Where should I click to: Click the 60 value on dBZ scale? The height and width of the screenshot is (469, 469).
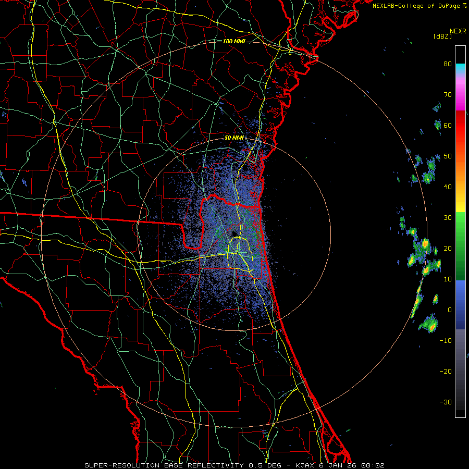pos(448,125)
